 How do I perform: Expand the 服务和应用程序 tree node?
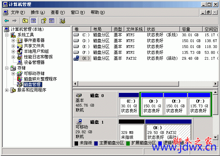point(7,90)
